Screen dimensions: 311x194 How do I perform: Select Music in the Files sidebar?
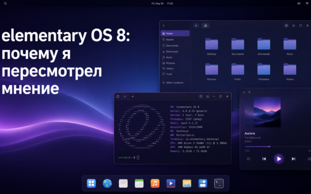click(x=175, y=57)
